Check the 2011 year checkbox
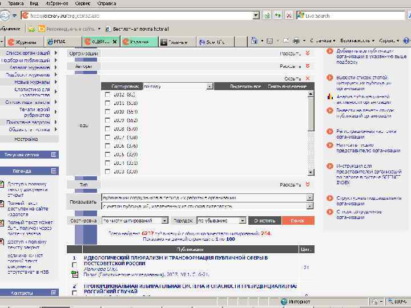411x308 pixels. (x=107, y=103)
